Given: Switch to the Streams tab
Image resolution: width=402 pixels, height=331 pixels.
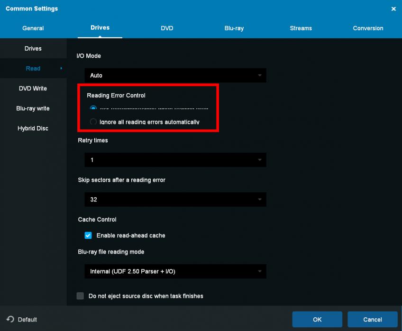Looking at the screenshot, I should click(x=301, y=28).
